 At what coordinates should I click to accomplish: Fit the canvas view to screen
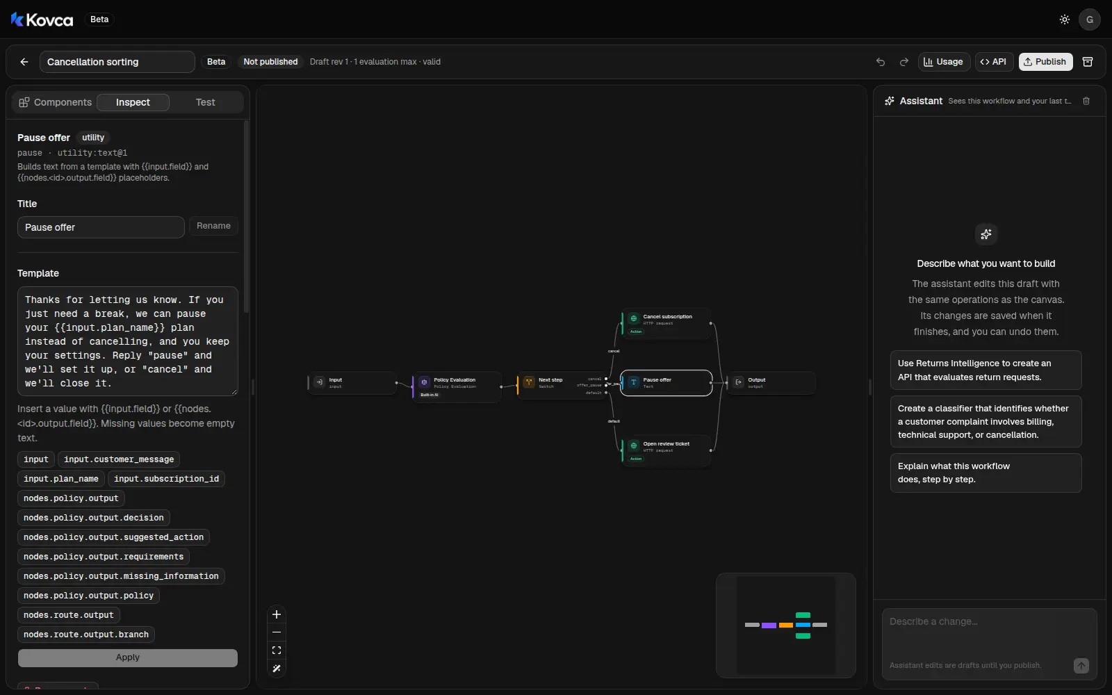[x=277, y=651]
